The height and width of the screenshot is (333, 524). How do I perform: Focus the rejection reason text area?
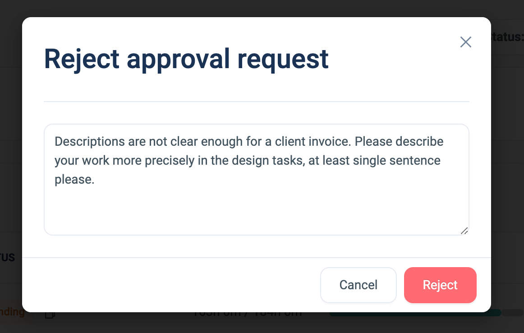[256, 203]
